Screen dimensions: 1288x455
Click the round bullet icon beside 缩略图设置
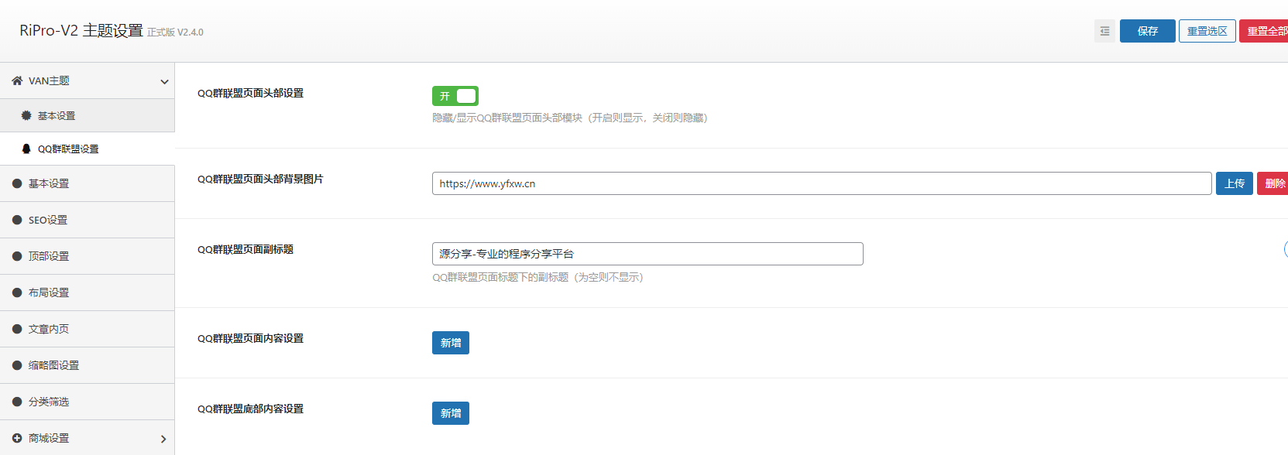(x=17, y=365)
